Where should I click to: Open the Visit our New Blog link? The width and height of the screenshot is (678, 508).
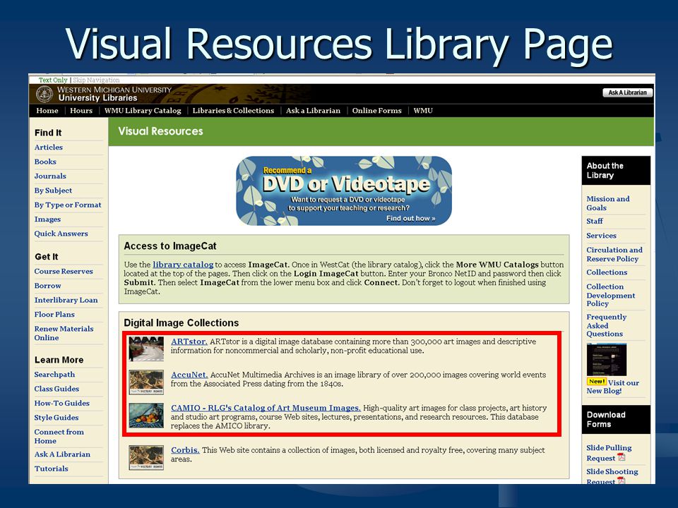coord(613,387)
